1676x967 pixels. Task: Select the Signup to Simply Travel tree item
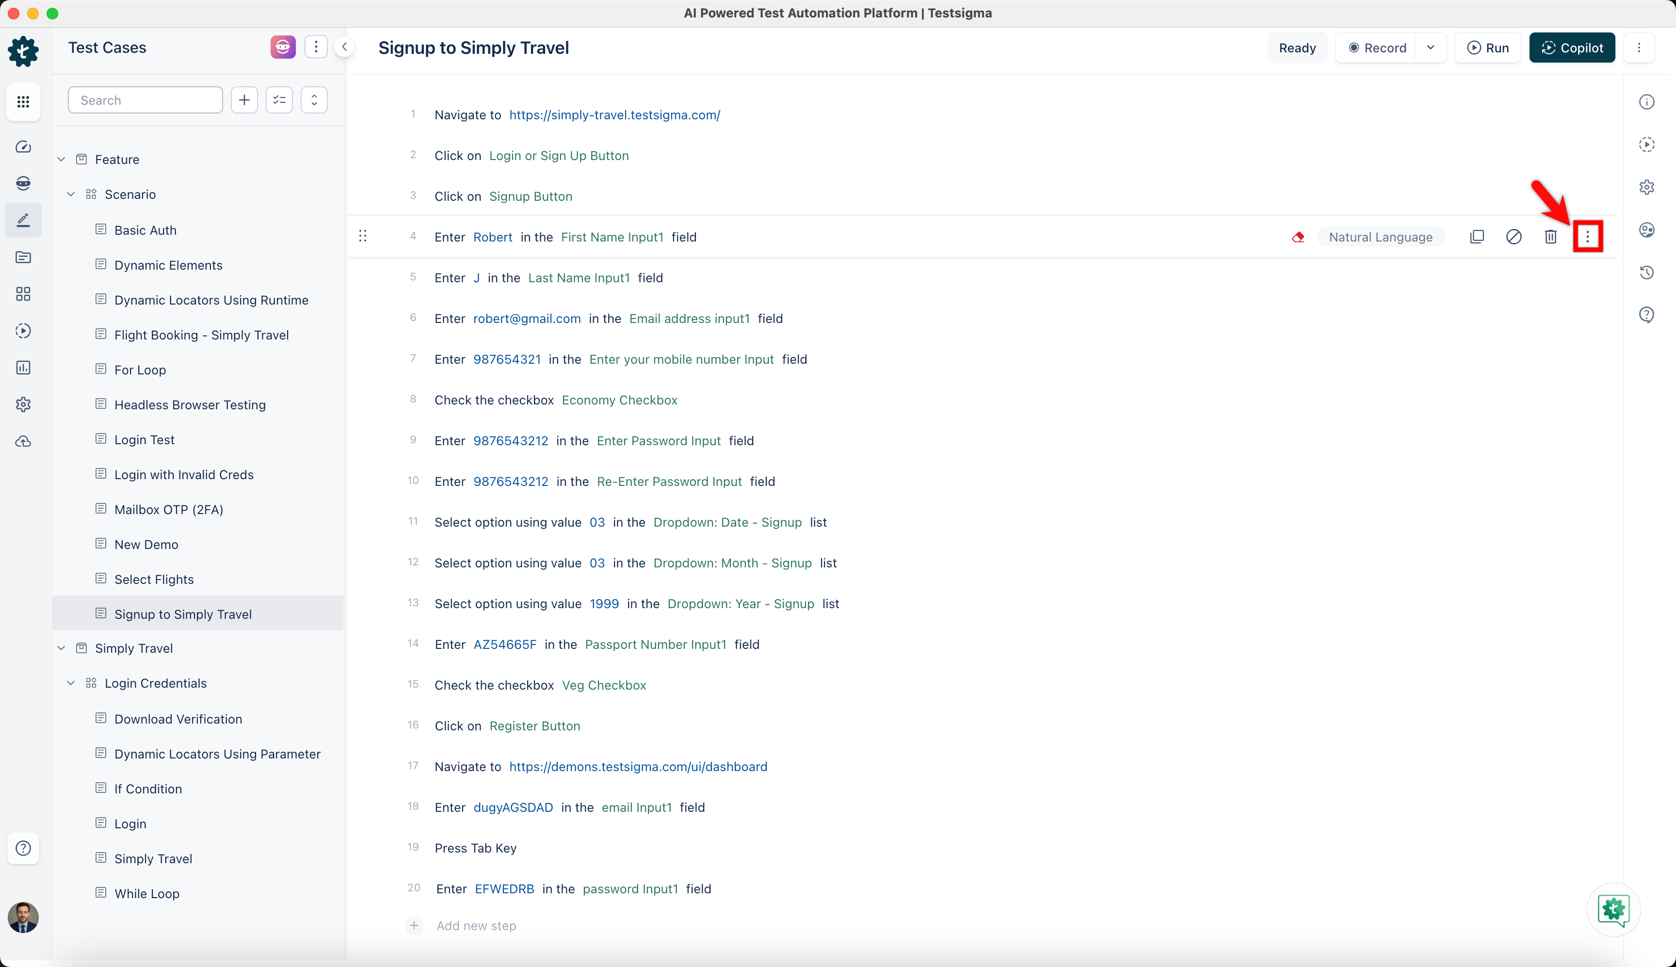198,613
